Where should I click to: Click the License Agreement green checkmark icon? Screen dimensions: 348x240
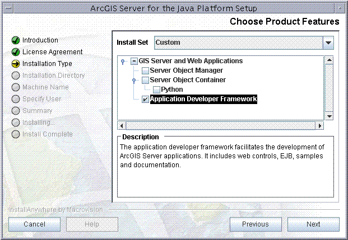click(x=16, y=52)
